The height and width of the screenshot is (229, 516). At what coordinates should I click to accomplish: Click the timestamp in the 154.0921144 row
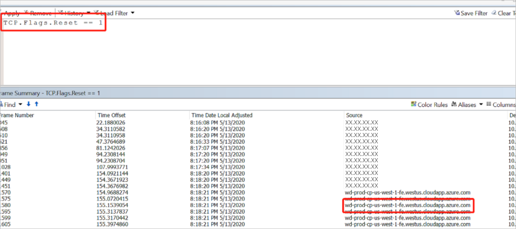(x=218, y=173)
